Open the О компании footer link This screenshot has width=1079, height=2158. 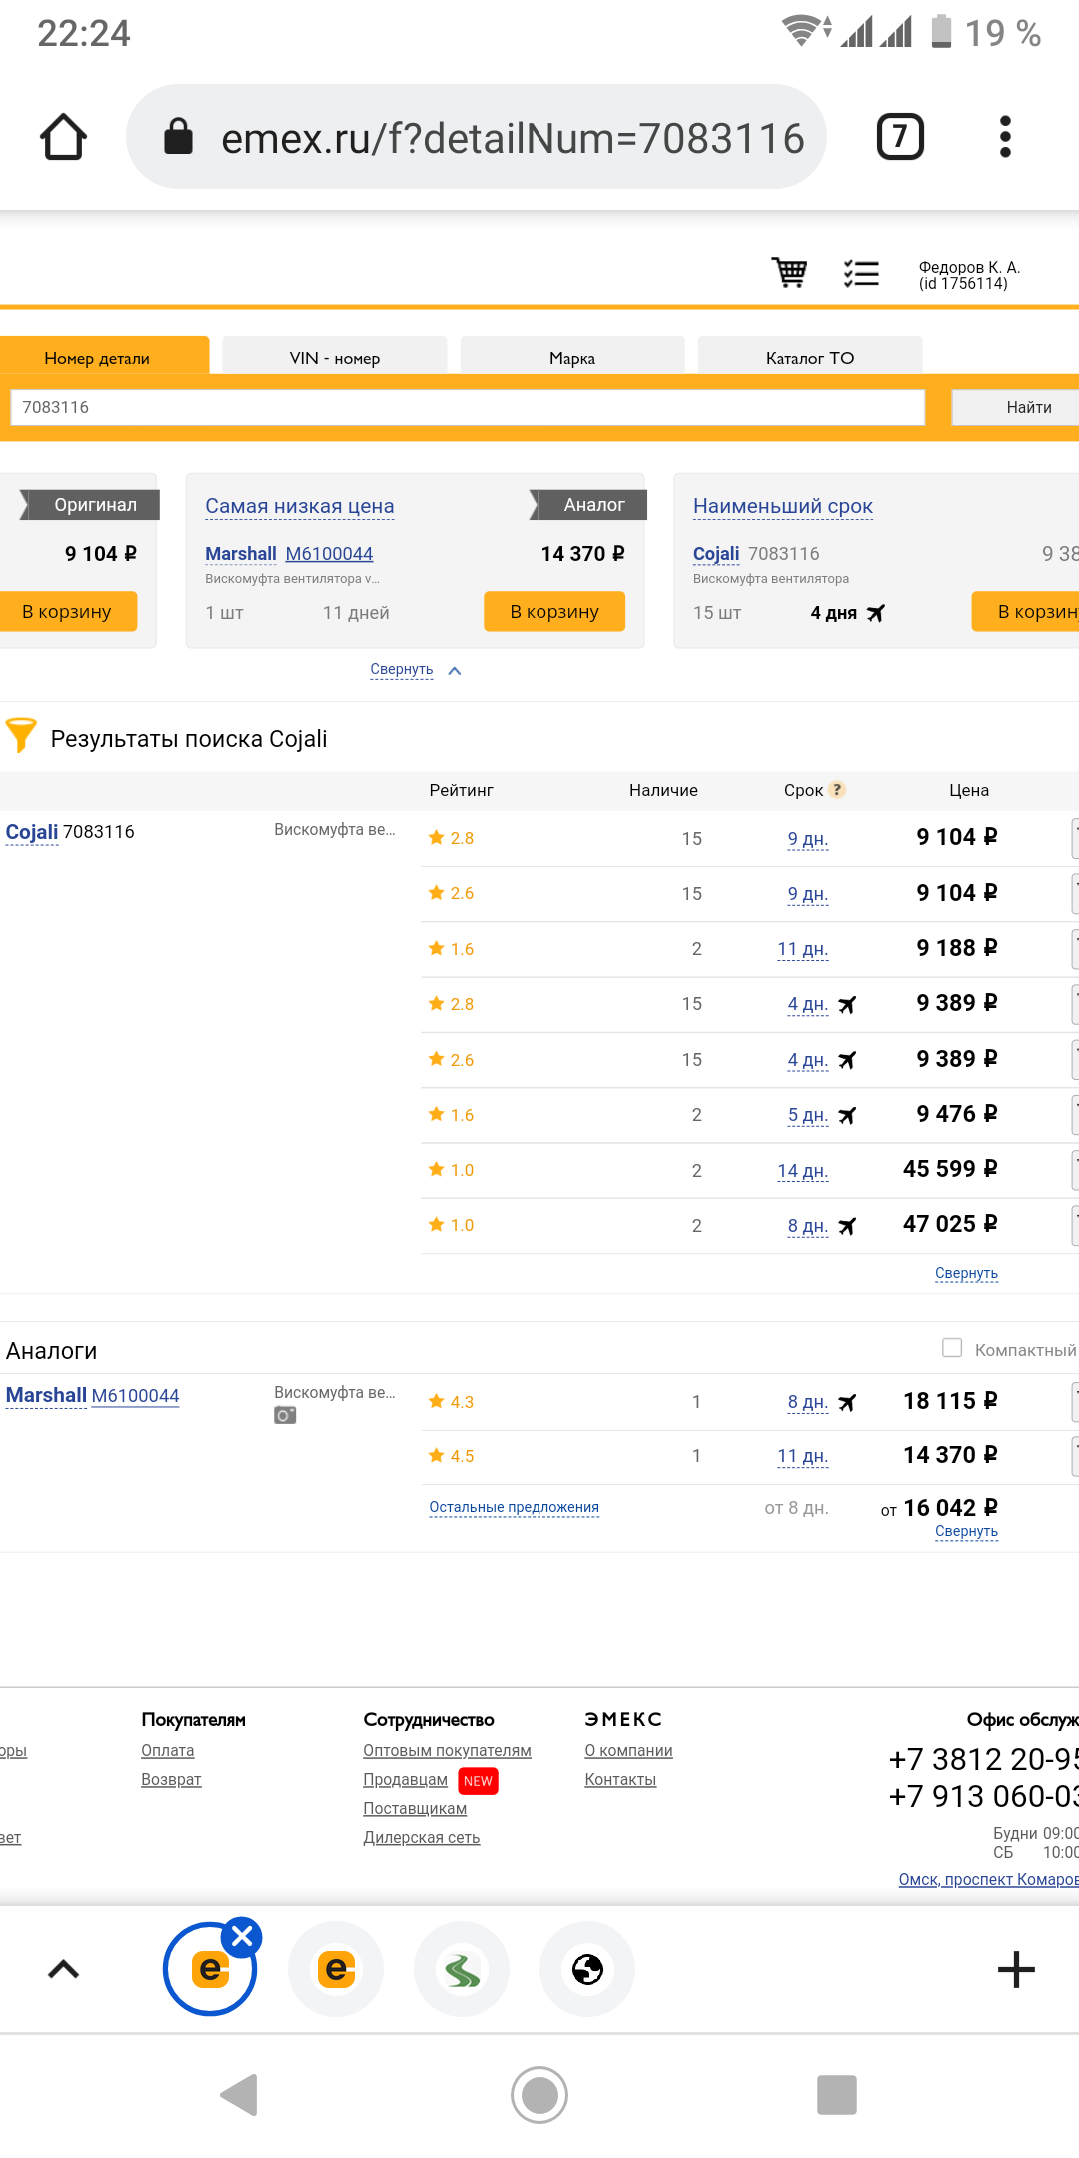(628, 1751)
